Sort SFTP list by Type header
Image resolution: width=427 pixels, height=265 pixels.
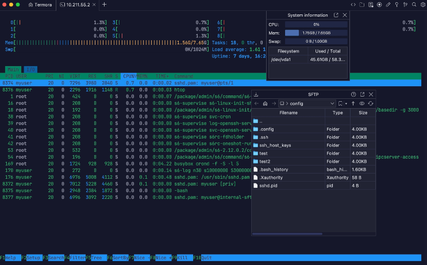[x=338, y=113]
